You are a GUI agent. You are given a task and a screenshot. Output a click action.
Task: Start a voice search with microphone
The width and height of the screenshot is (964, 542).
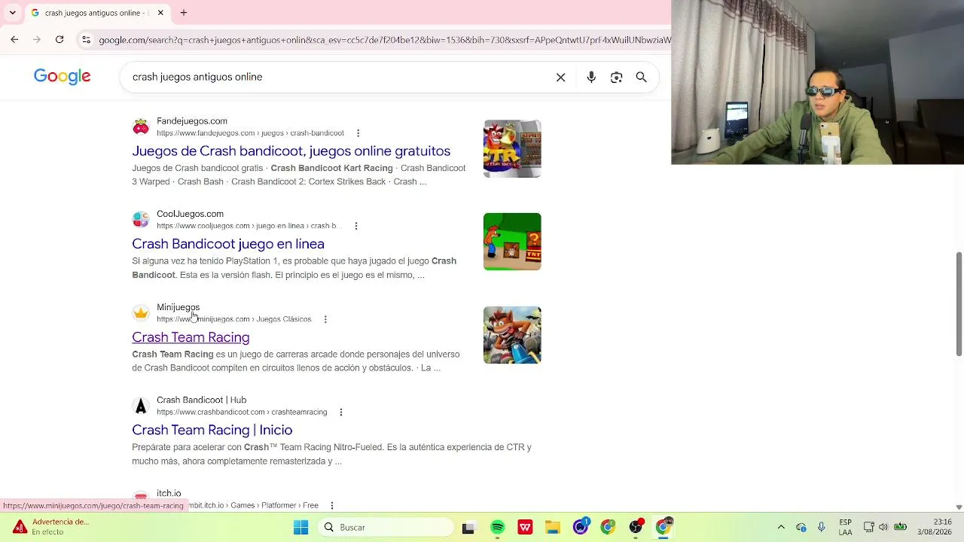(x=591, y=77)
